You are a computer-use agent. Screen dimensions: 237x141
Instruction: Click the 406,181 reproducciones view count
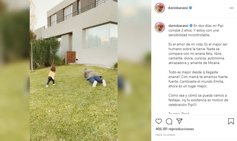point(174,129)
